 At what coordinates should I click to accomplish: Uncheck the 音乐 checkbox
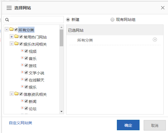pos(26,58)
